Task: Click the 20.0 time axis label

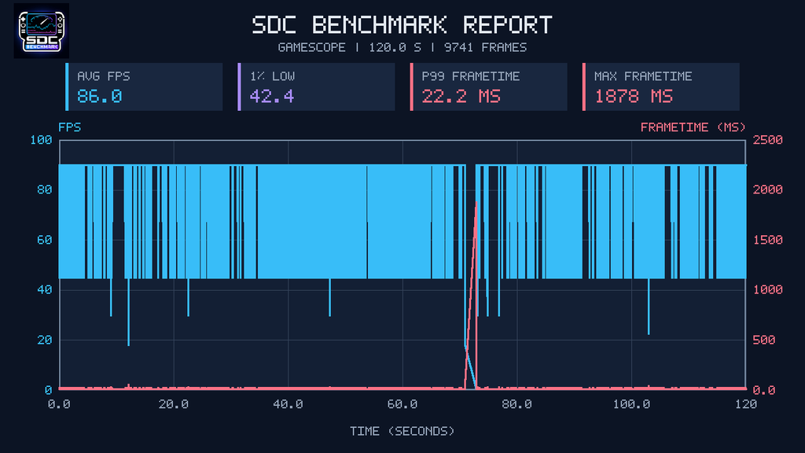Action: (174, 404)
